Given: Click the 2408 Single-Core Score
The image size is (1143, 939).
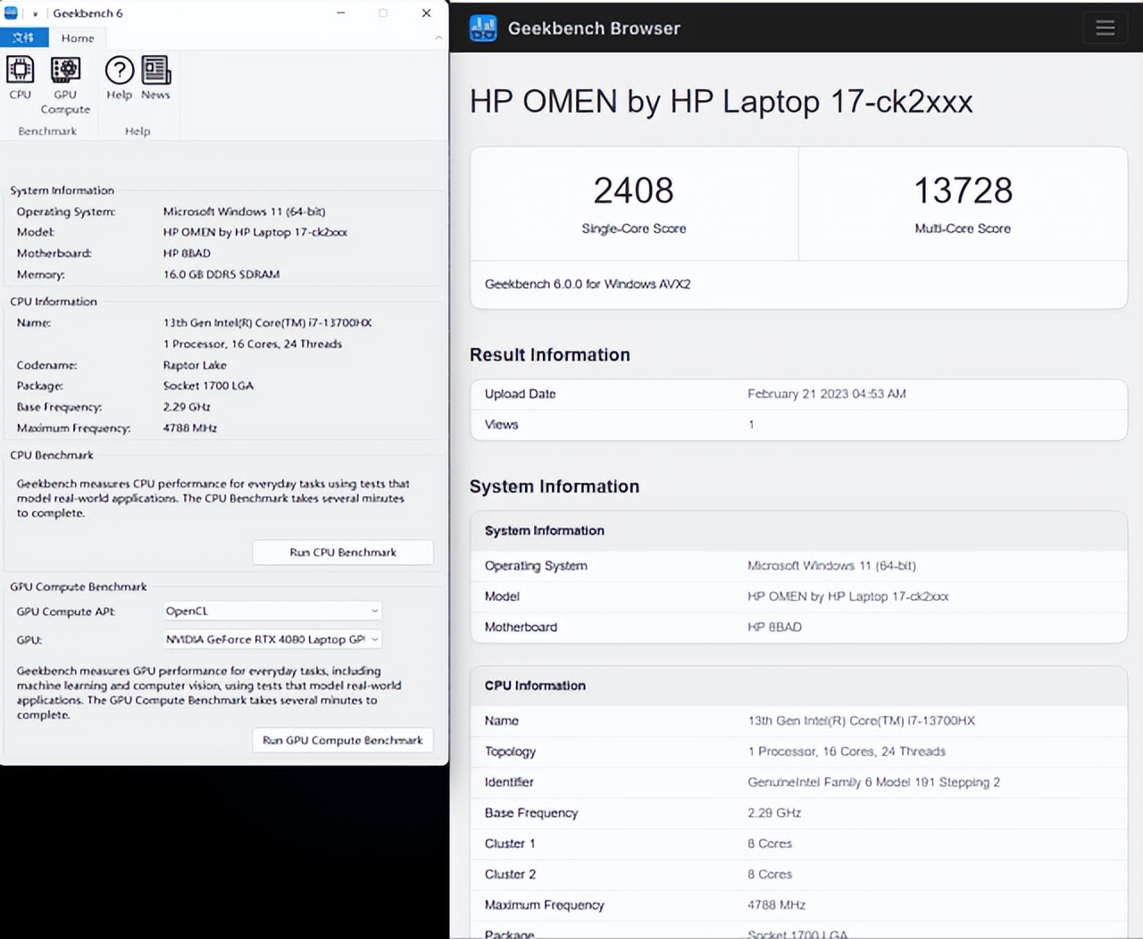Looking at the screenshot, I should click(x=633, y=190).
